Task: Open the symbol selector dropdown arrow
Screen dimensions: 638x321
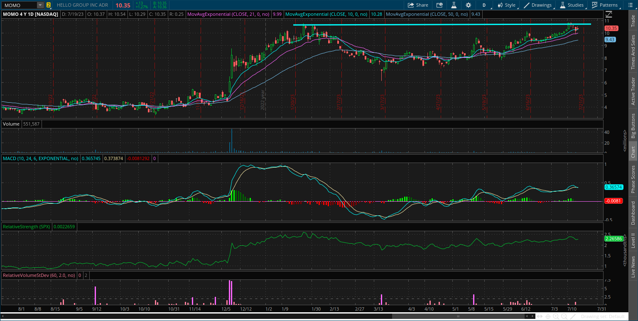Action: coord(40,5)
